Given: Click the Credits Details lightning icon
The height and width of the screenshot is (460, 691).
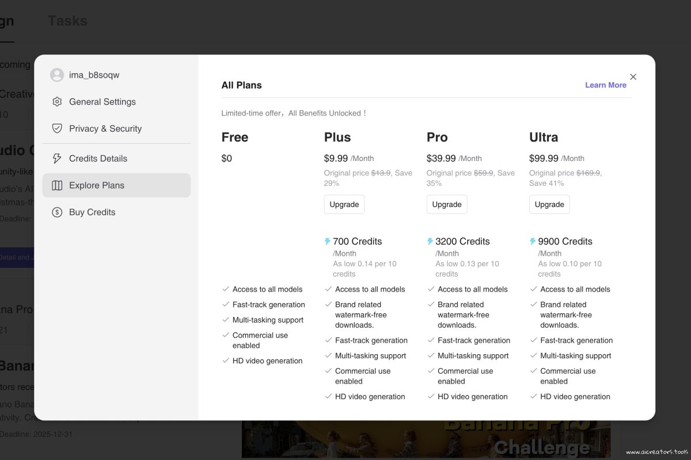Looking at the screenshot, I should click(57, 158).
